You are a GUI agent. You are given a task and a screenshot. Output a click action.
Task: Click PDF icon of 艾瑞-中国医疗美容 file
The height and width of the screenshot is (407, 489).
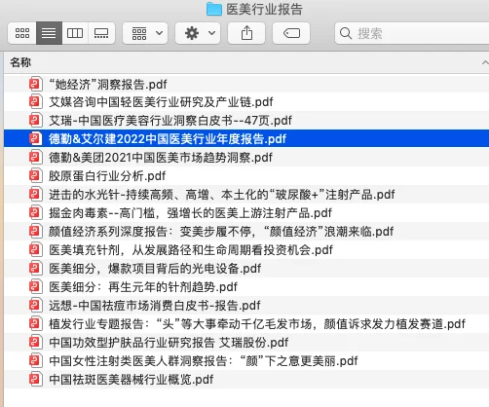point(35,120)
